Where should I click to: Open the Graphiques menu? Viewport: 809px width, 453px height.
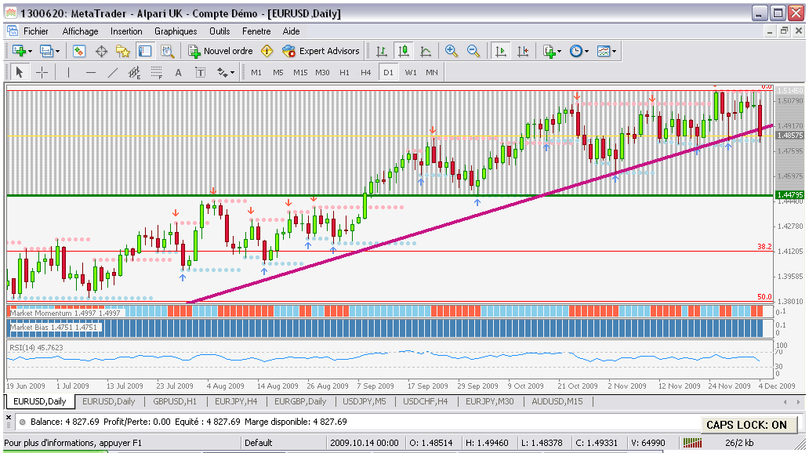[x=176, y=31]
